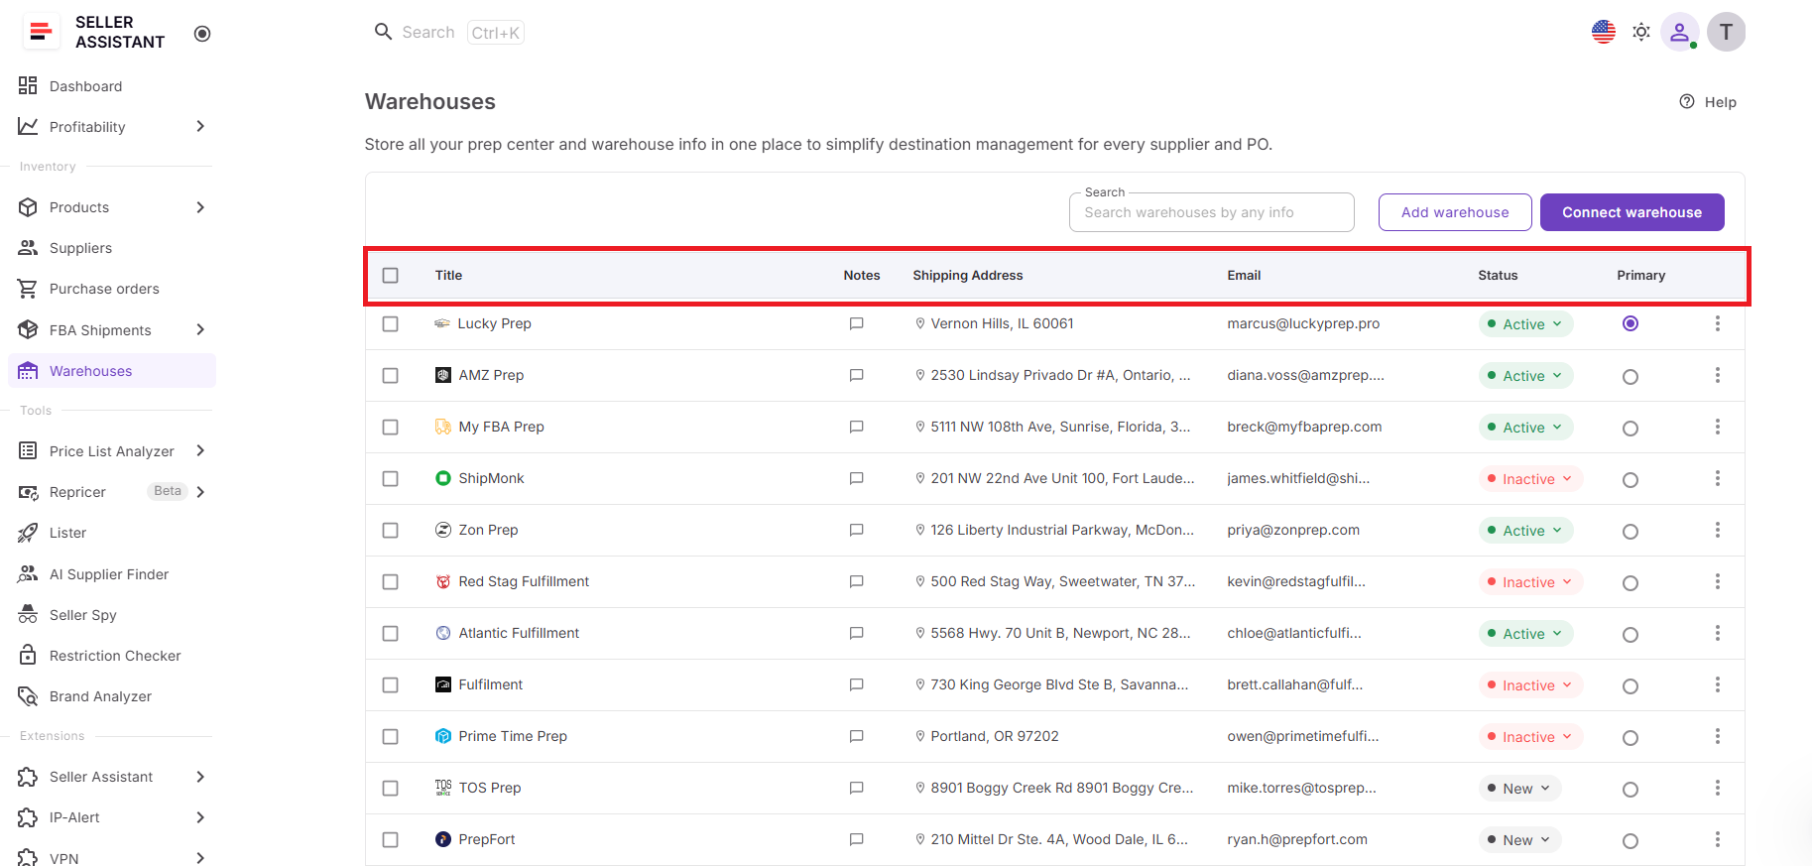This screenshot has height=866, width=1812.
Task: Open notes for Lucky Prep
Action: click(x=857, y=323)
